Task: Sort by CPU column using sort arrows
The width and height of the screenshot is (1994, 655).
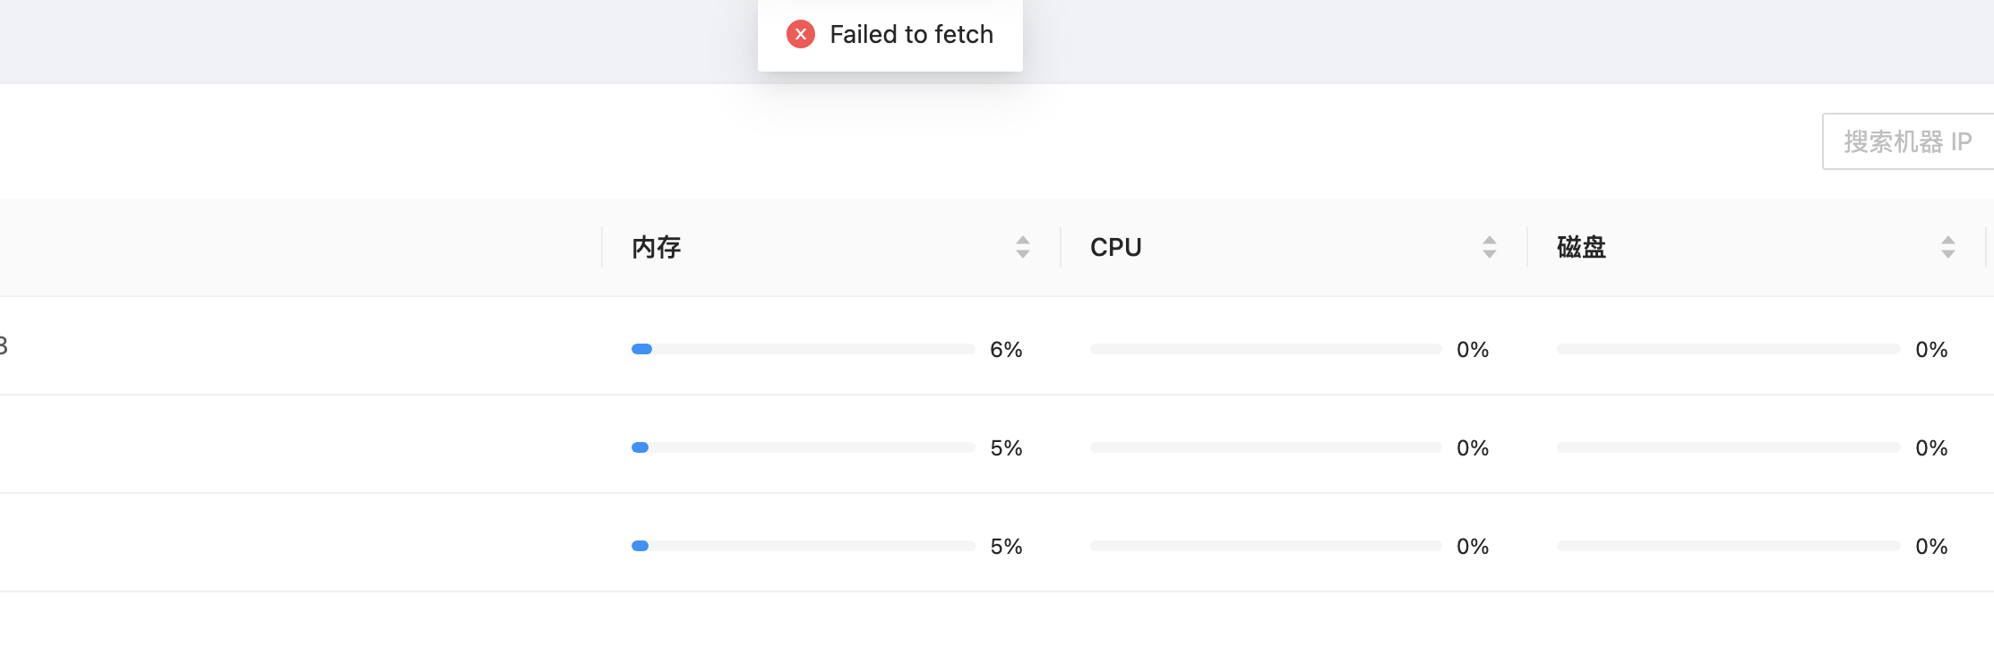Action: [x=1490, y=247]
